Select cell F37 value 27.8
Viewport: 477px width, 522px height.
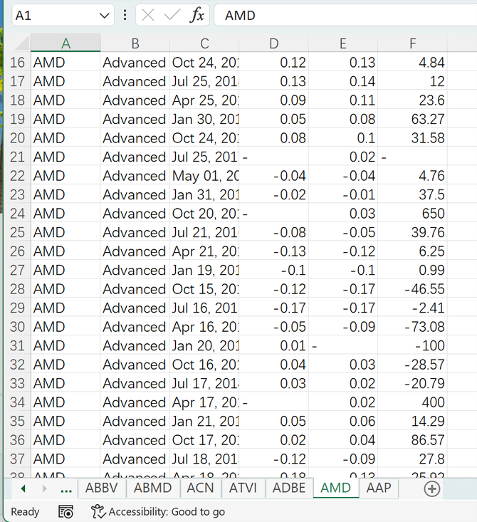(412, 459)
